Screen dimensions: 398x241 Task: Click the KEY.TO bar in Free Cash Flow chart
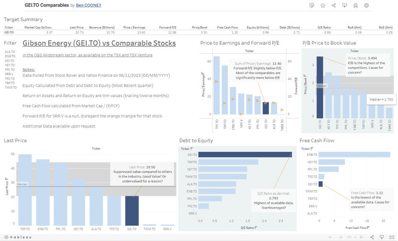332,162
